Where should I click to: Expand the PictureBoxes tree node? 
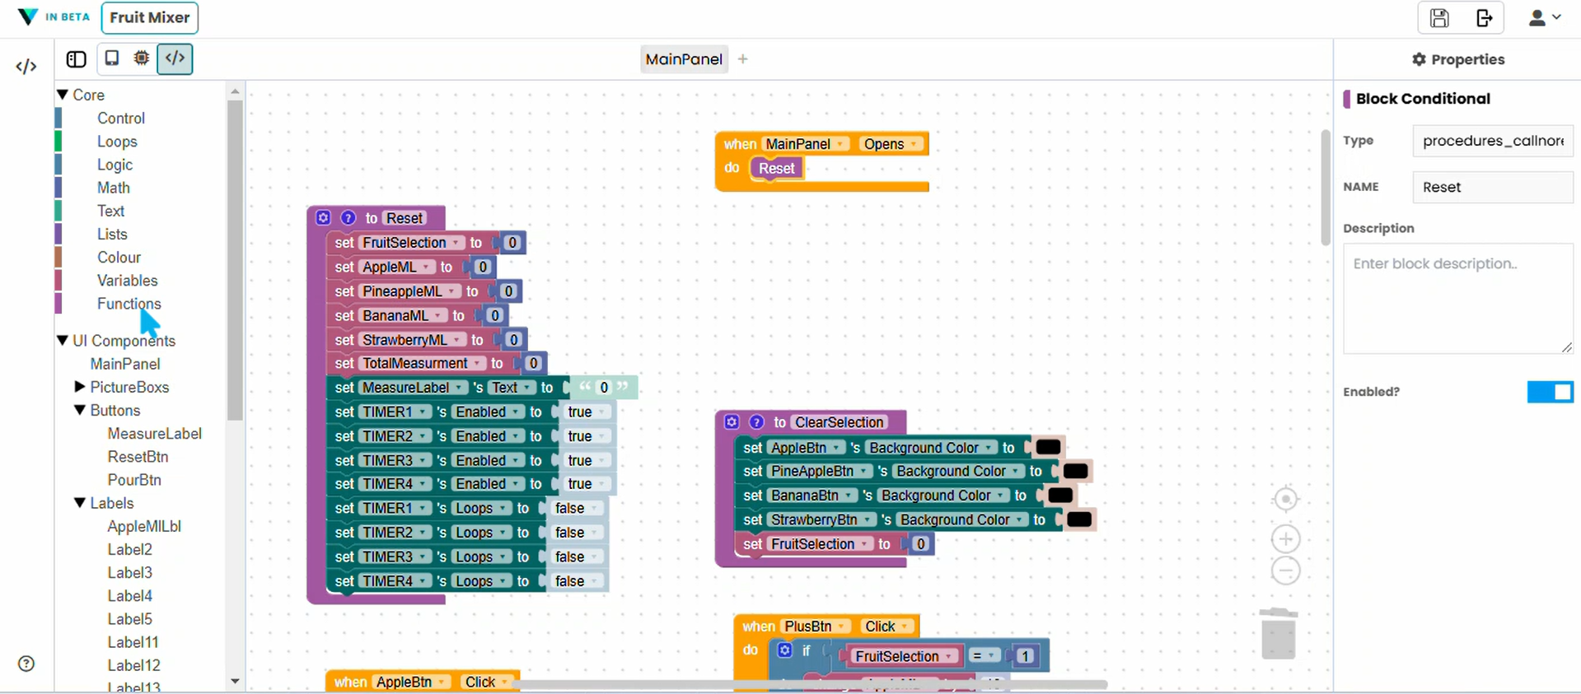(80, 386)
